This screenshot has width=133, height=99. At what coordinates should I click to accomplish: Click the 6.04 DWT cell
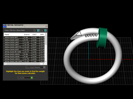tap(35, 56)
